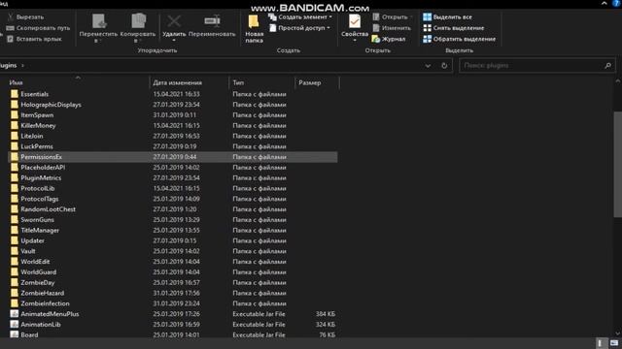Select the Board jar file
The width and height of the screenshot is (622, 349).
pyautogui.click(x=173, y=334)
